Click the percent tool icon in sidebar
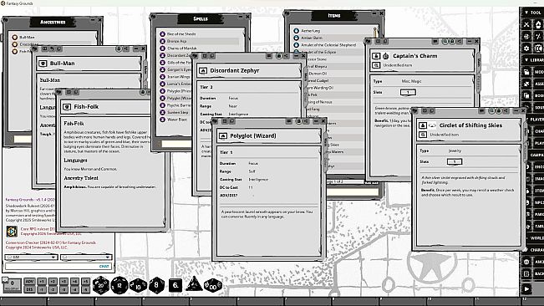Image resolution: width=544 pixels, height=306 pixels. click(x=538, y=36)
